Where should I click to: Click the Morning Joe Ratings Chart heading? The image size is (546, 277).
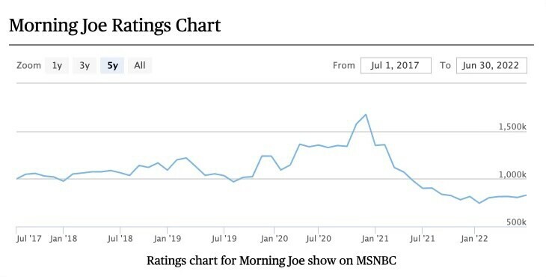[115, 25]
